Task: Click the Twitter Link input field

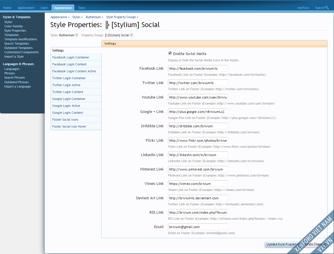Action: coord(198,83)
